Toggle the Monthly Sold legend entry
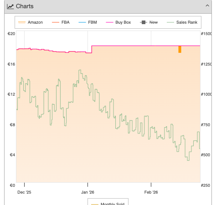Screen dimensions: 216x205 pyautogui.click(x=108, y=204)
